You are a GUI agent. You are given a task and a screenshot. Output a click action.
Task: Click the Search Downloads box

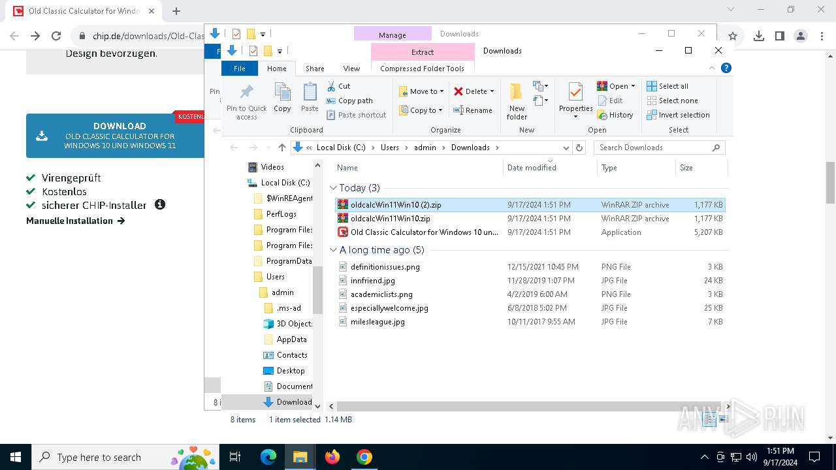659,148
